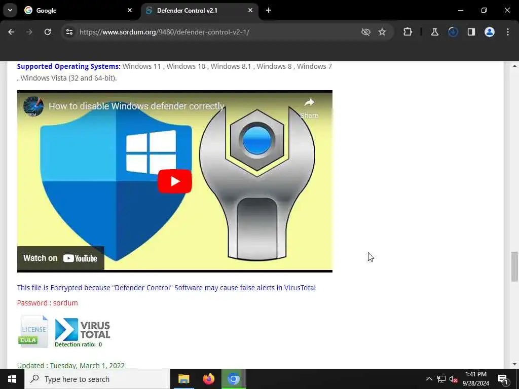The image size is (519, 389).
Task: Click the taskbar search box
Action: [x=97, y=379]
